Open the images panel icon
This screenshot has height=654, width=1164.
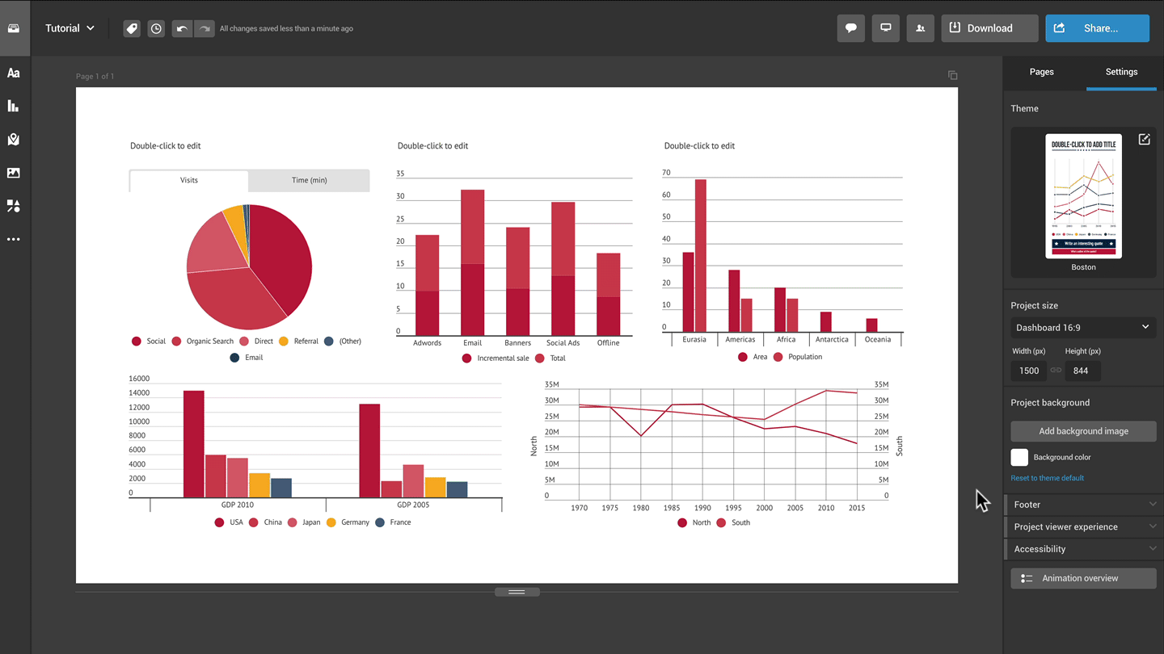tap(14, 173)
